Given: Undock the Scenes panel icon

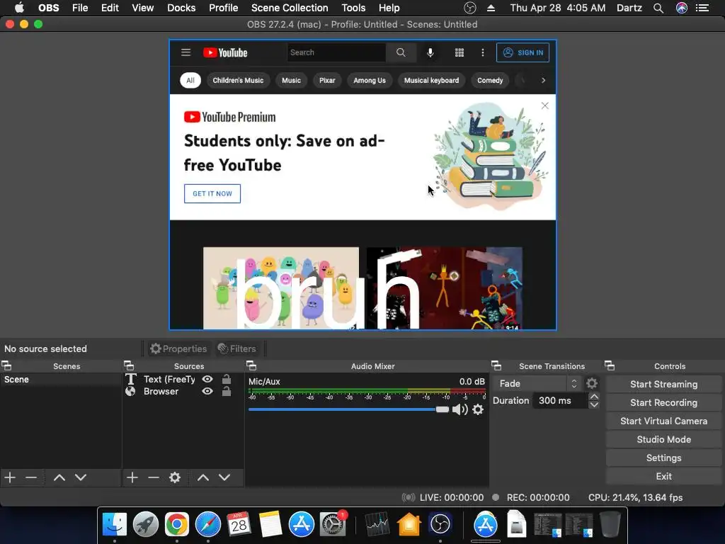Looking at the screenshot, I should 6,366.
